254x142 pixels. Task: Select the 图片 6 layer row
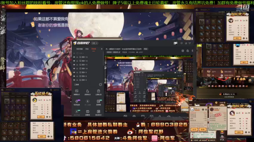[88, 80]
